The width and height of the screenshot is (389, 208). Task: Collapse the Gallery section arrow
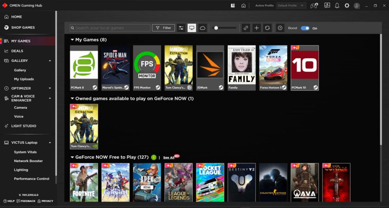(50, 61)
